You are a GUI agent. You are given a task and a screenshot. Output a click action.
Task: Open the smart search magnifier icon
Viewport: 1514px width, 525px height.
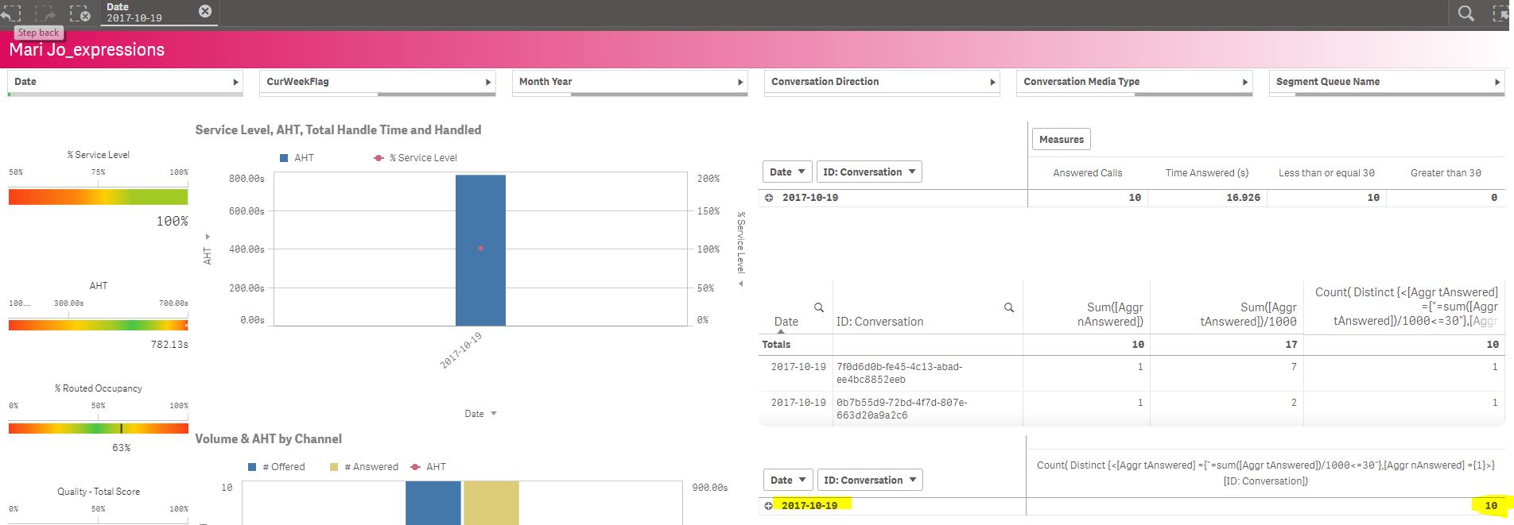[1466, 13]
